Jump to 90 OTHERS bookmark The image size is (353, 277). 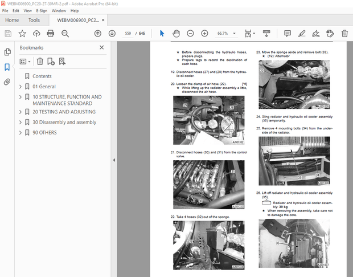click(44, 133)
